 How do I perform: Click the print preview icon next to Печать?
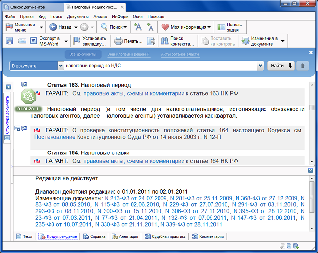(x=151, y=41)
